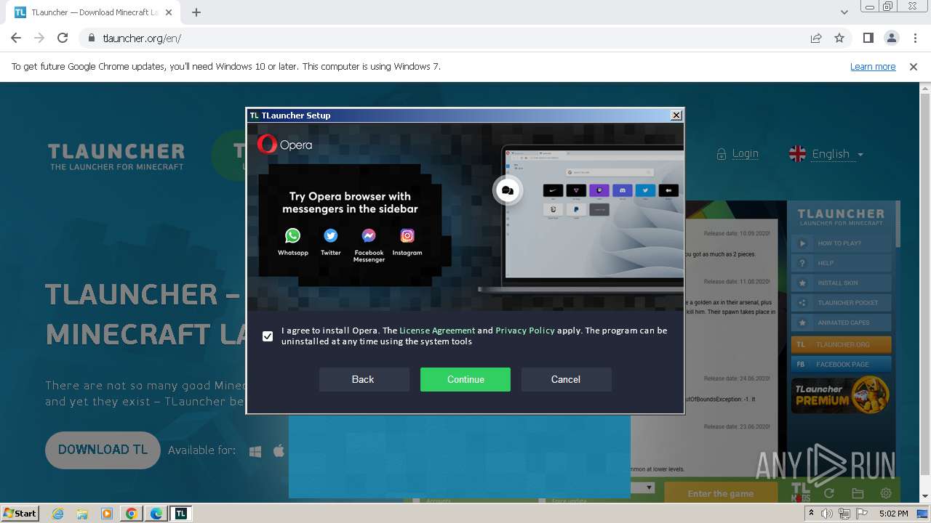Viewport: 931px width, 523px height.
Task: Close the TLauncher Setup dialog
Action: coord(676,115)
